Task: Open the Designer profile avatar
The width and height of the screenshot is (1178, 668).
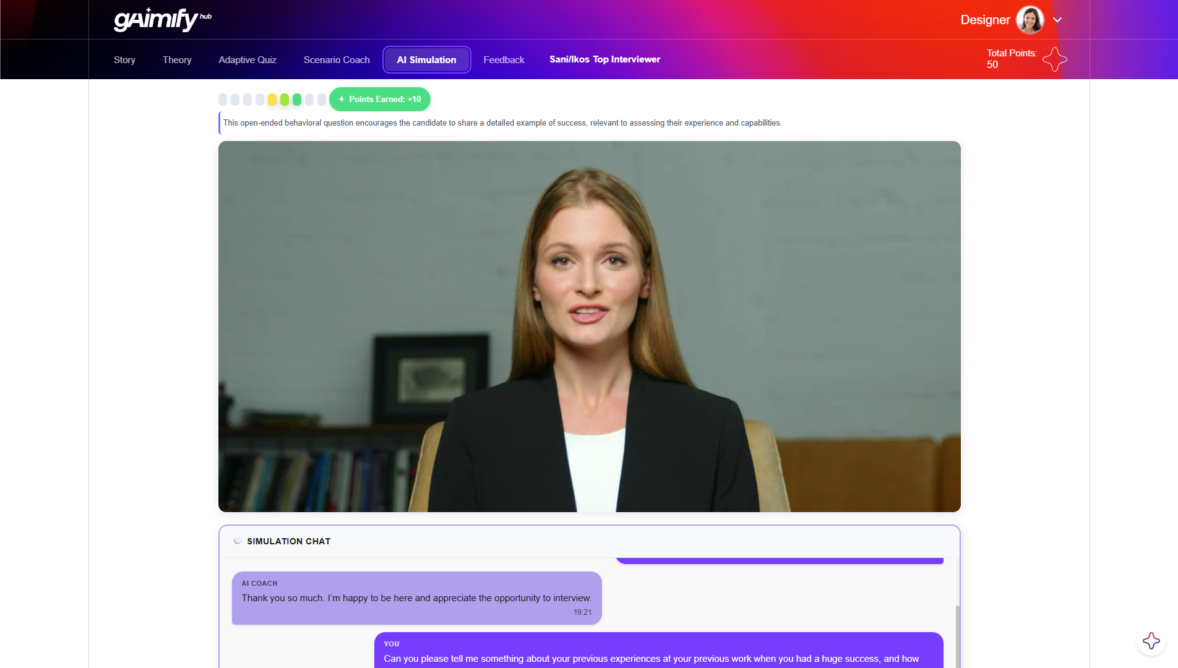Action: tap(1030, 20)
